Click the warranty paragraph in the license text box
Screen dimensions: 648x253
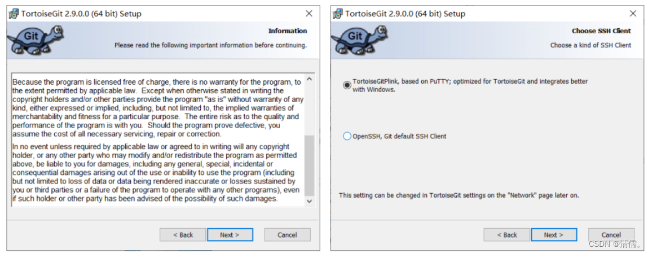pos(158,108)
